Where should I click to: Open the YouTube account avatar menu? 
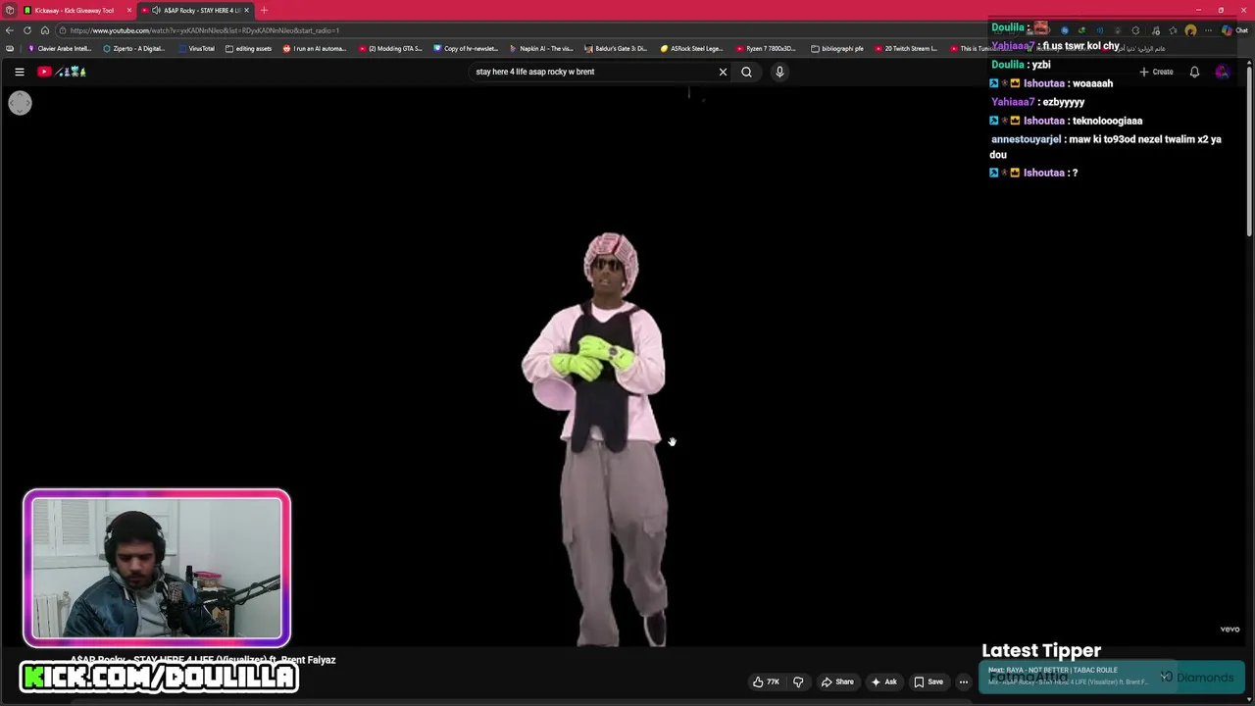coord(1222,72)
